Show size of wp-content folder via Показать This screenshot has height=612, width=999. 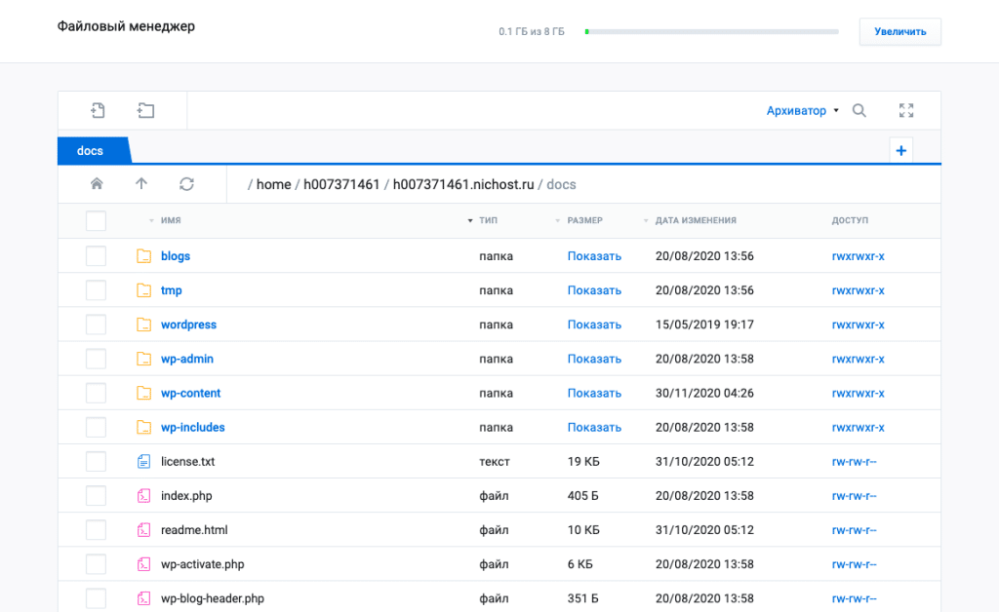(594, 393)
